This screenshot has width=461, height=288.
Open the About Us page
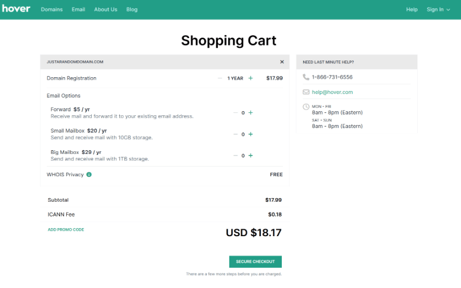(x=105, y=9)
